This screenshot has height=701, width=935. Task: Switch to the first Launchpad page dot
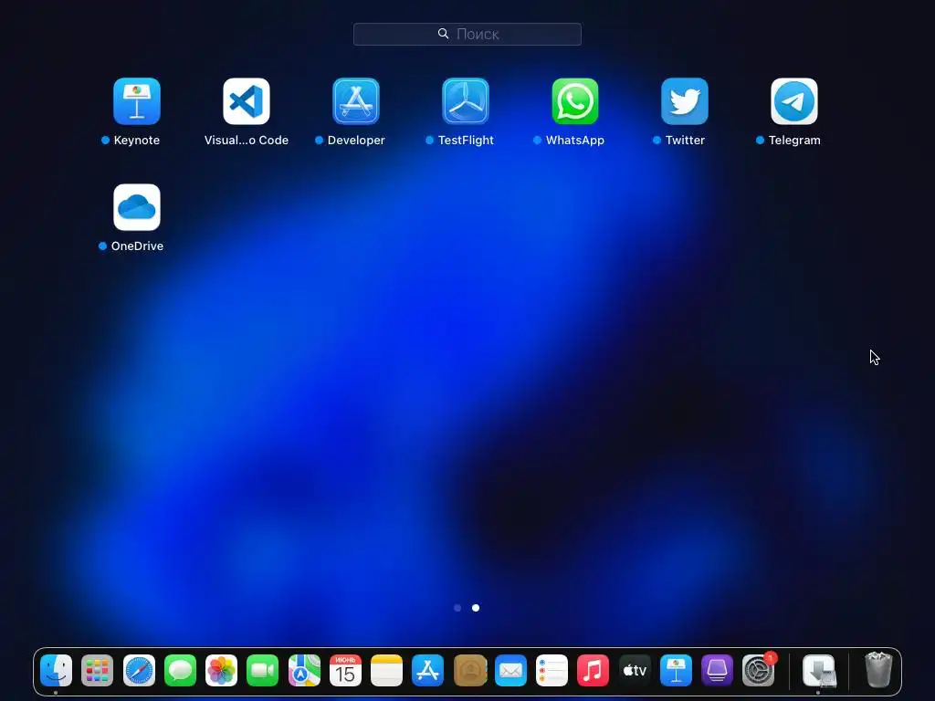coord(457,608)
